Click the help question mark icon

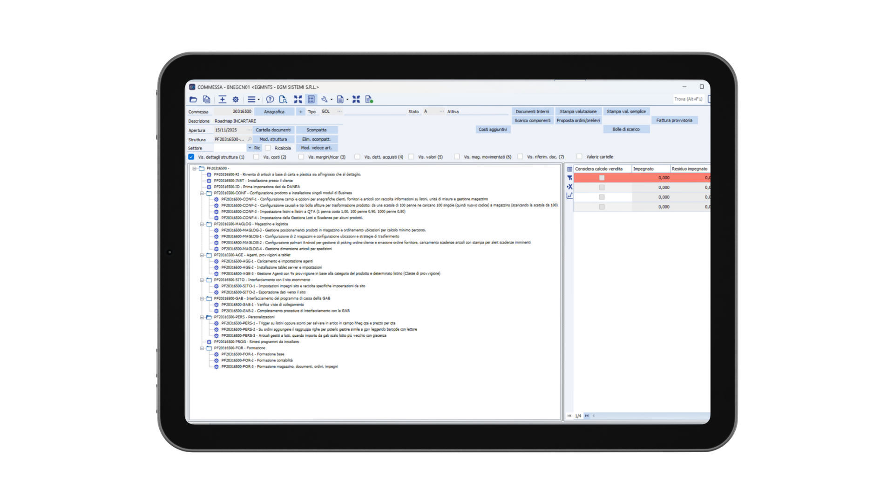[270, 99]
